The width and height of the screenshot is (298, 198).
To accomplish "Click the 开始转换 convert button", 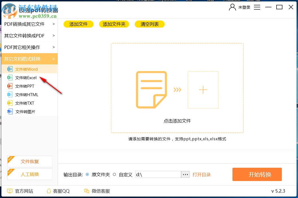I will (x=257, y=175).
